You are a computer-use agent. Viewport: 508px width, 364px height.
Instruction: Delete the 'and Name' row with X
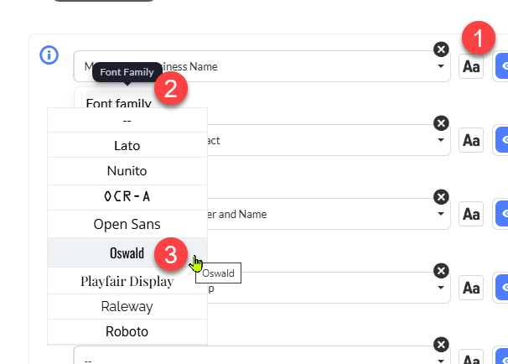[x=441, y=197]
